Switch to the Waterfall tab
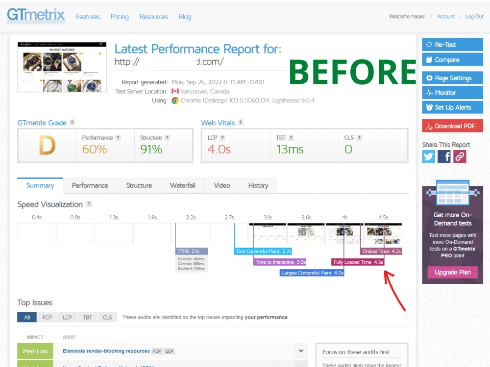This screenshot has height=367, width=490. coord(183,185)
